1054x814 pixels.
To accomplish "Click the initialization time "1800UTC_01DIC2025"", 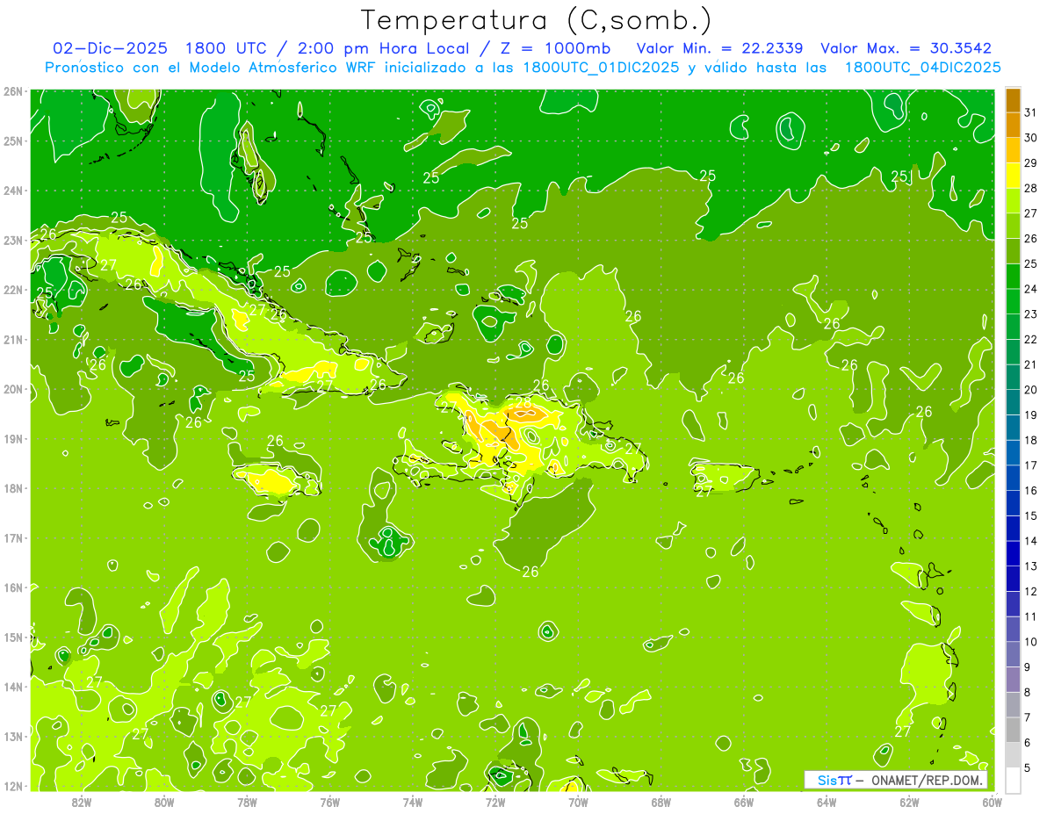I will [600, 68].
